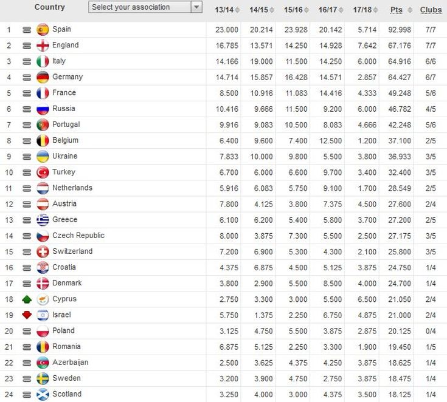Open the Czech Republic country link
Screen dimensions: 447x402
click(78, 235)
